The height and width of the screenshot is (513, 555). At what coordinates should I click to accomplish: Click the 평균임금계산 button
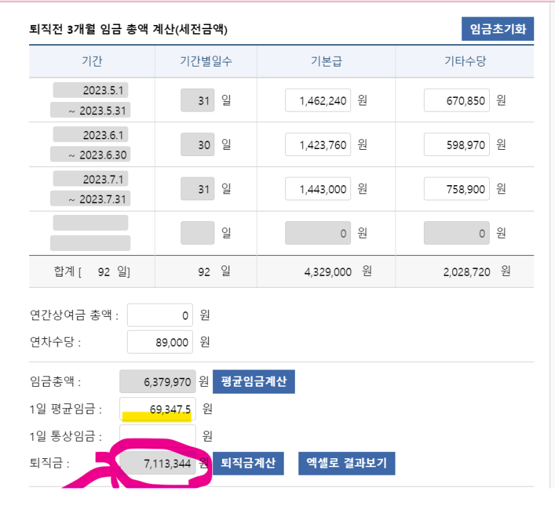253,381
